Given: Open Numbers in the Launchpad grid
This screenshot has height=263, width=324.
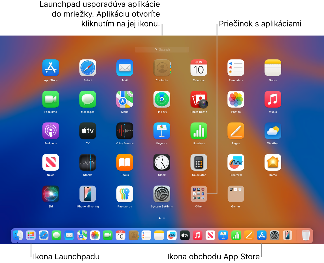Looking at the screenshot, I should [x=199, y=131].
